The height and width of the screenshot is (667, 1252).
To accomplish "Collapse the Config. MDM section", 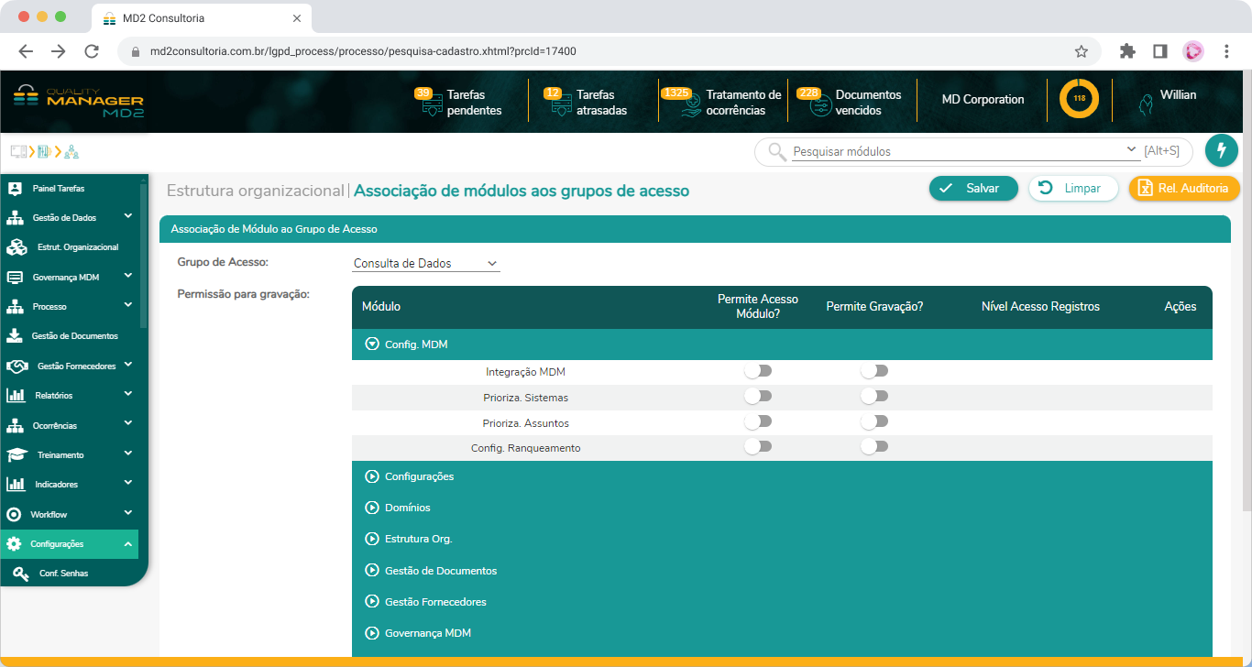I will 371,344.
